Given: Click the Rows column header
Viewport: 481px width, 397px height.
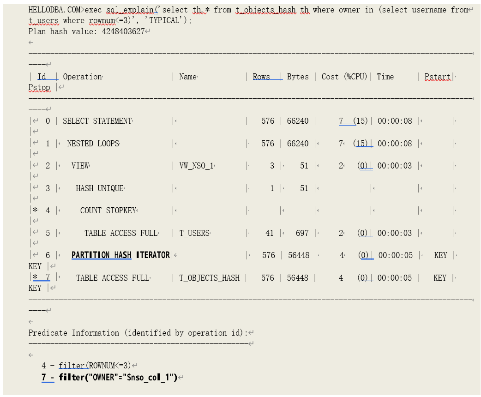Looking at the screenshot, I should [x=261, y=77].
